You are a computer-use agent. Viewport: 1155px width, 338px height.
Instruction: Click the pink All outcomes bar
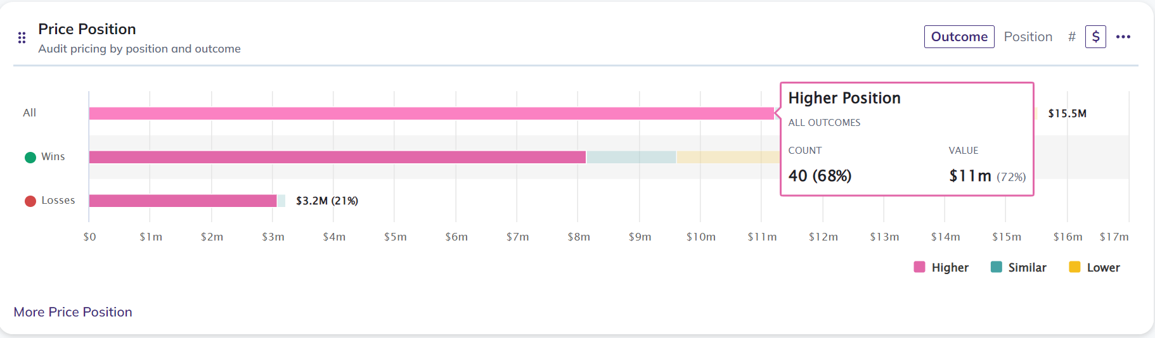(x=431, y=113)
